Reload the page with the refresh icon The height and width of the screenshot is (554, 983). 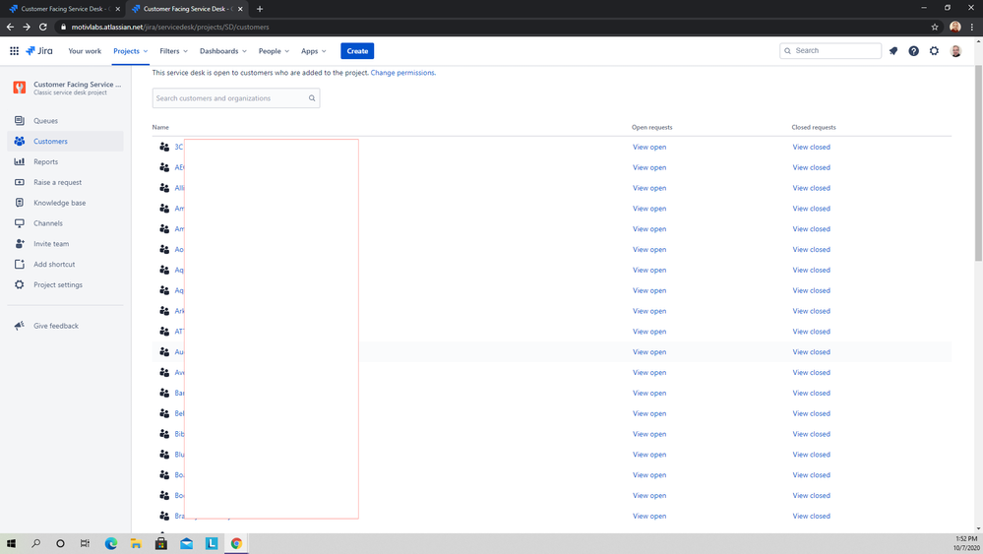coord(42,27)
